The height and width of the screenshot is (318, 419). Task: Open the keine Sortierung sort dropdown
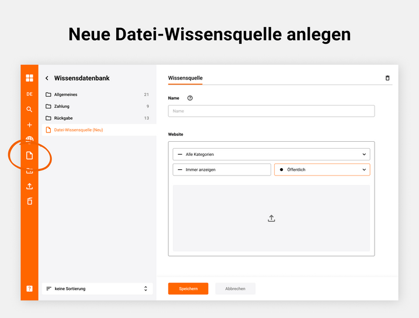click(97, 289)
